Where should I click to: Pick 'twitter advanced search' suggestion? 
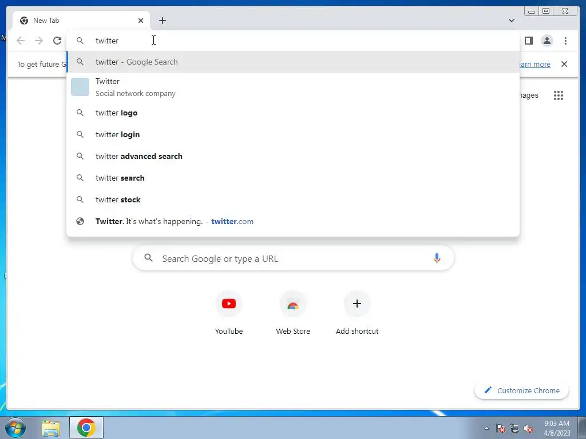tap(293, 156)
